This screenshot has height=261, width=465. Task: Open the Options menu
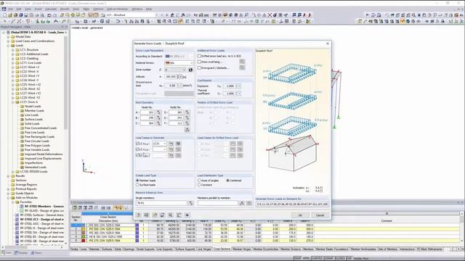[98, 9]
